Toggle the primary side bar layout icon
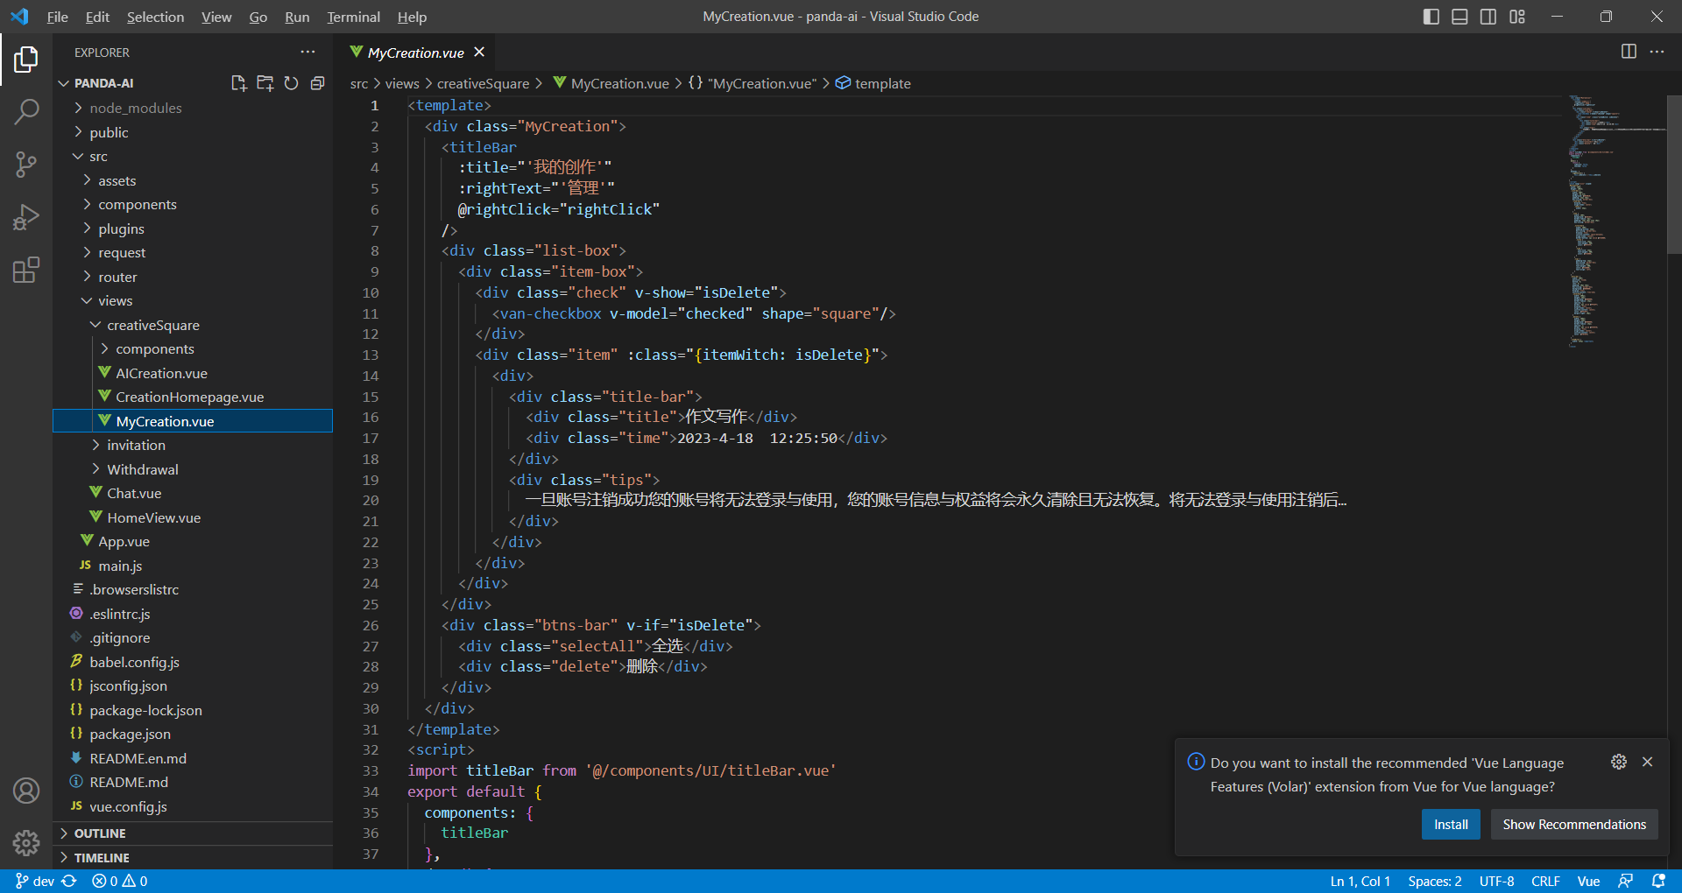 (1431, 17)
